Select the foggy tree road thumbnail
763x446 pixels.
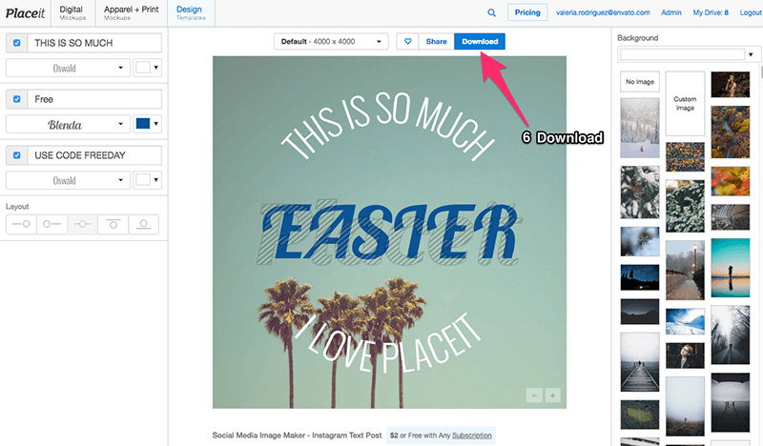pos(731,335)
